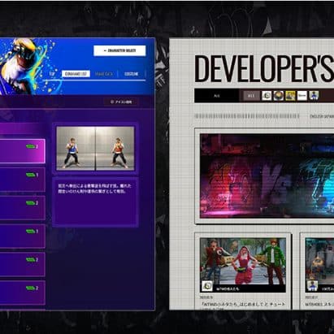Click the blue figure author badge on second article card
Screen dimensions: 334x334
coord(312,286)
